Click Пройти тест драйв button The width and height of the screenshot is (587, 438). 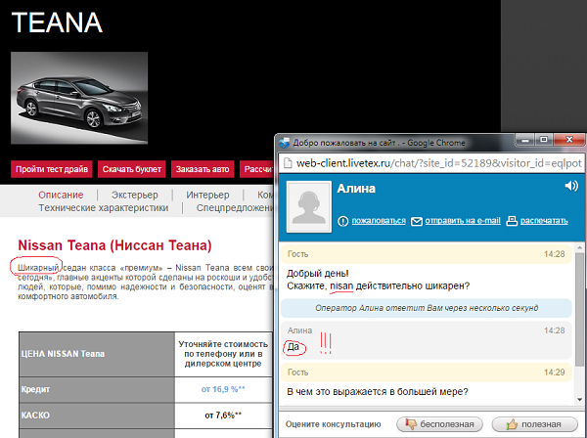coord(52,169)
